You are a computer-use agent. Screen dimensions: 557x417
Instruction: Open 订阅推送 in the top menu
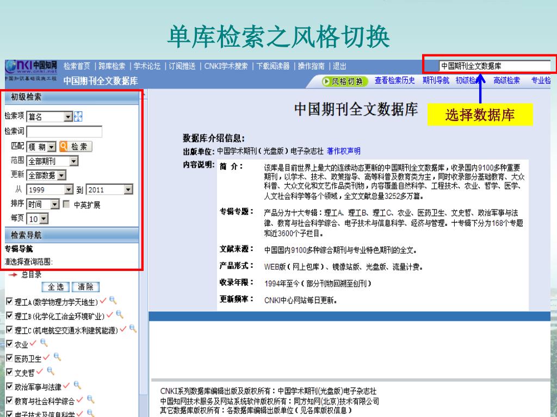click(x=182, y=66)
